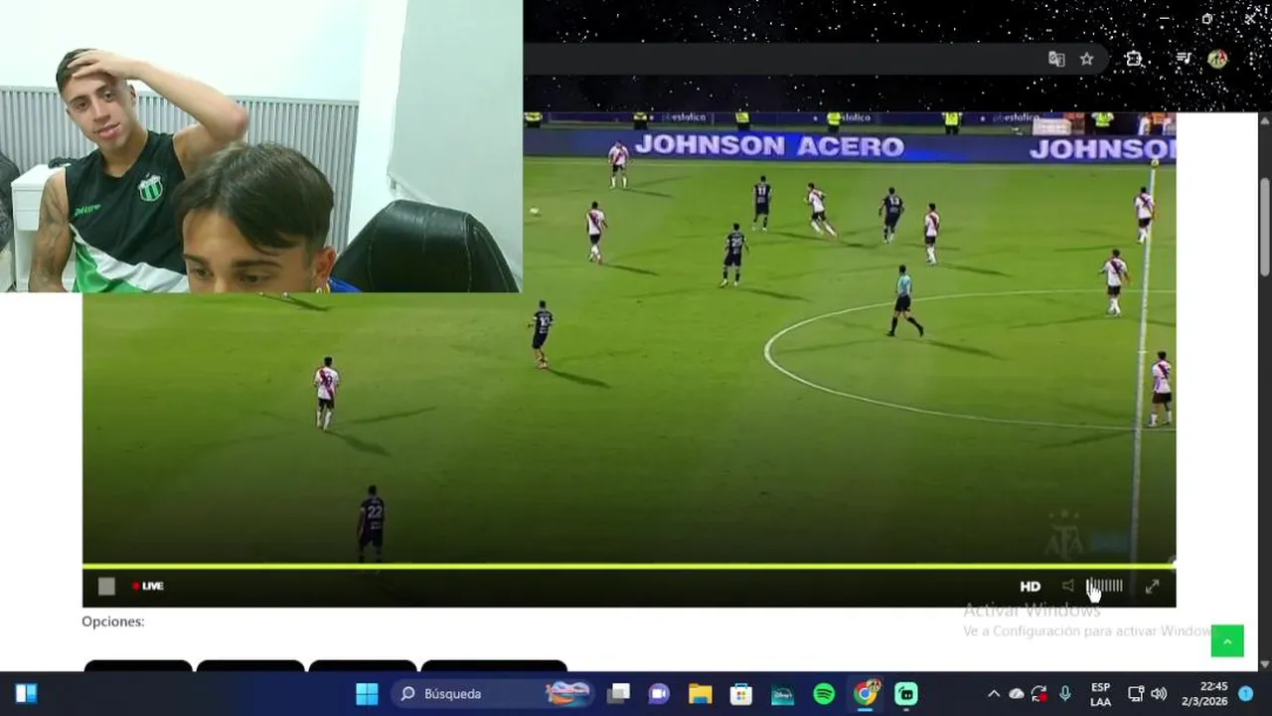Open File Explorer from the taskbar
This screenshot has height=716, width=1272.
[701, 694]
